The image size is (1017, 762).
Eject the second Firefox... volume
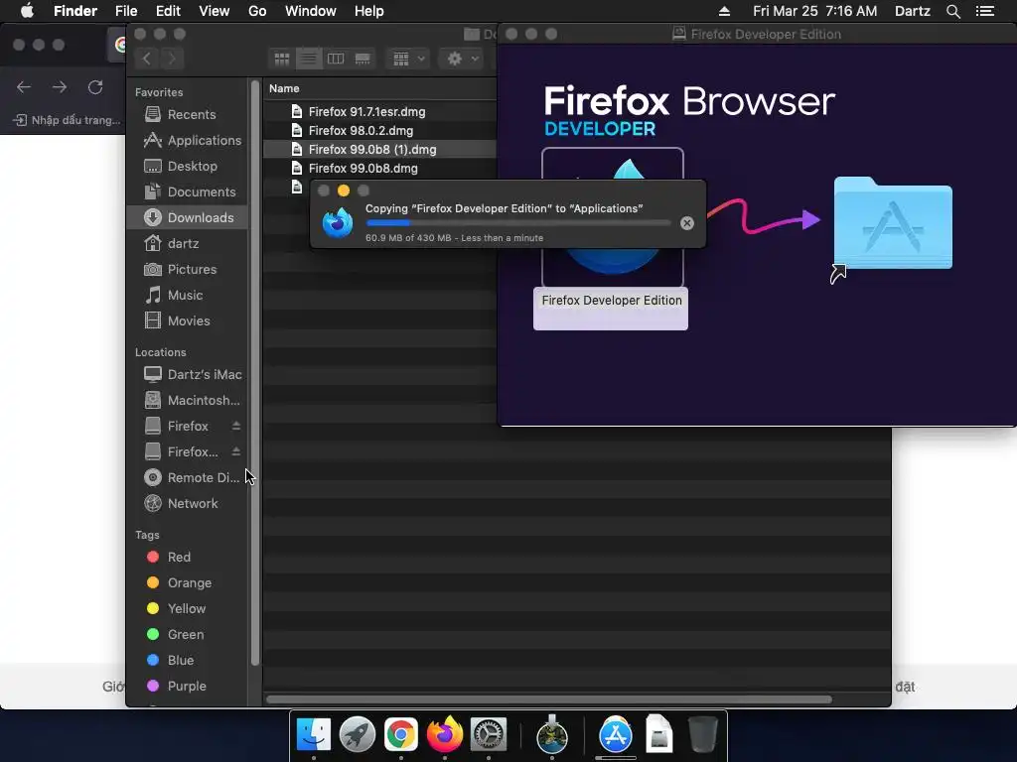click(x=236, y=452)
